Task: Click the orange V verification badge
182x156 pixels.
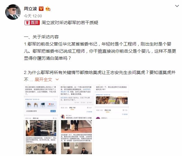Action: click(41, 9)
